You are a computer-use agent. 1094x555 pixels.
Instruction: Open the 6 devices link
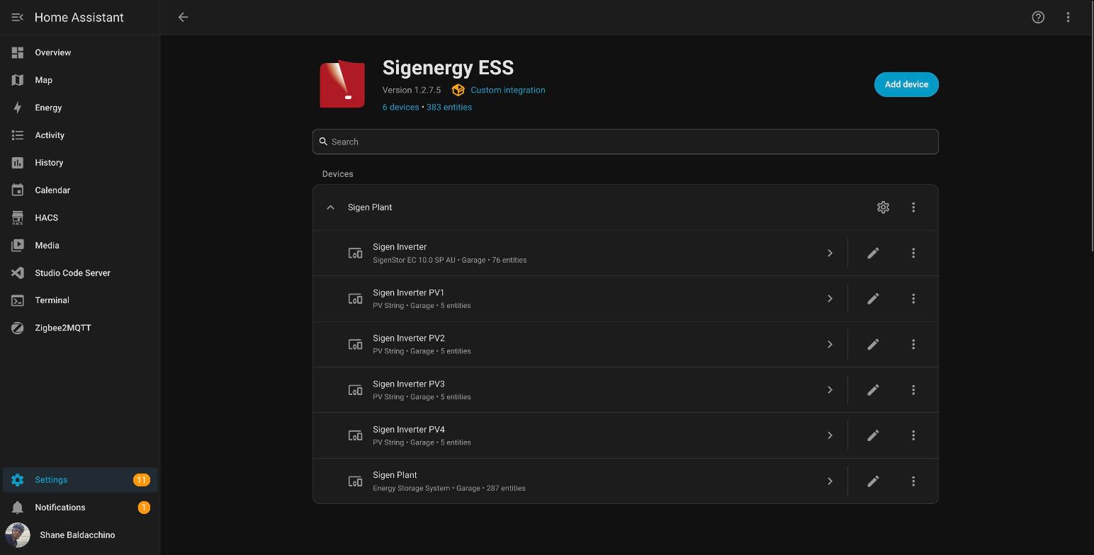click(x=400, y=107)
